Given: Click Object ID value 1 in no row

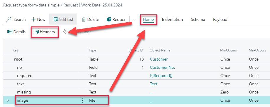Looking at the screenshot, I should point(143,67).
